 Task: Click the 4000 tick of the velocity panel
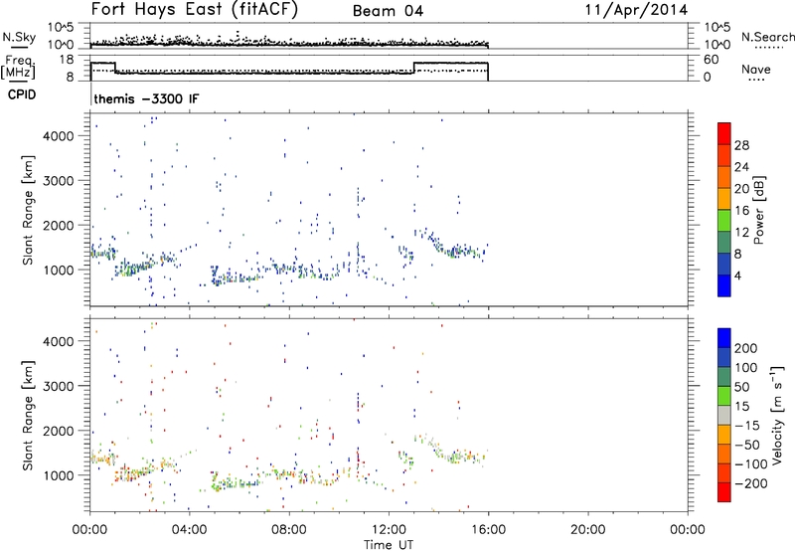tap(59, 341)
